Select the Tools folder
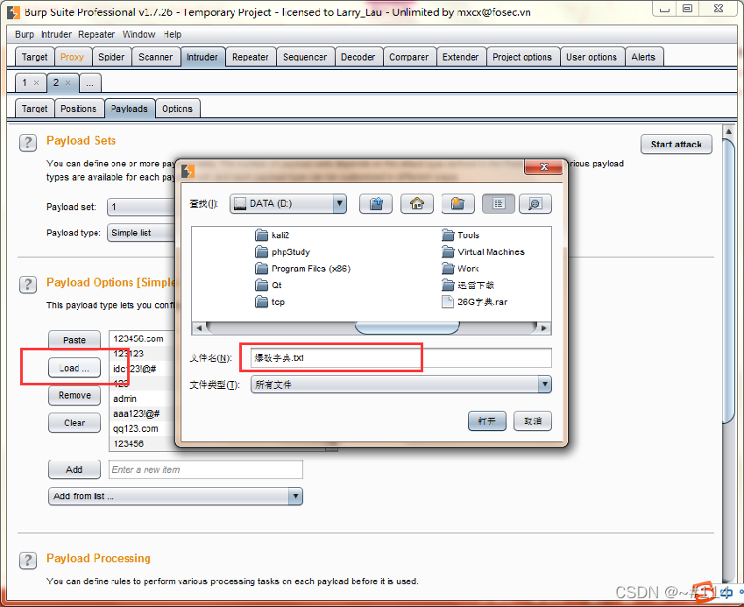Image resolution: width=744 pixels, height=607 pixels. coord(460,236)
